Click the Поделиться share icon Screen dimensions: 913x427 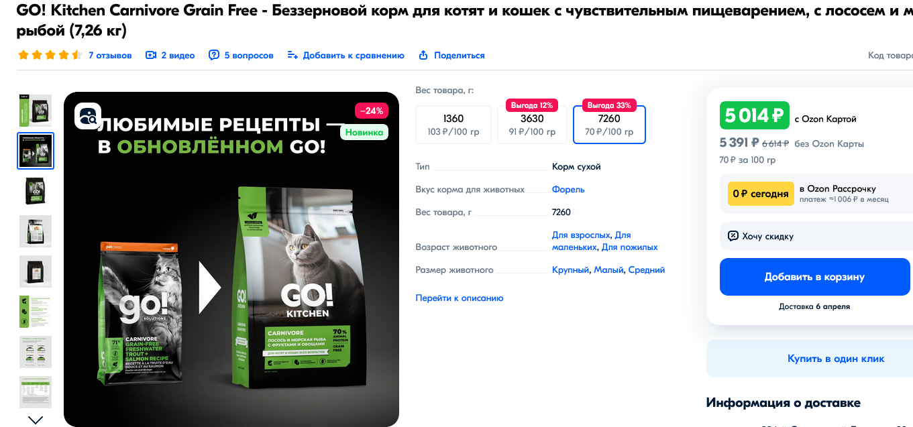click(423, 55)
